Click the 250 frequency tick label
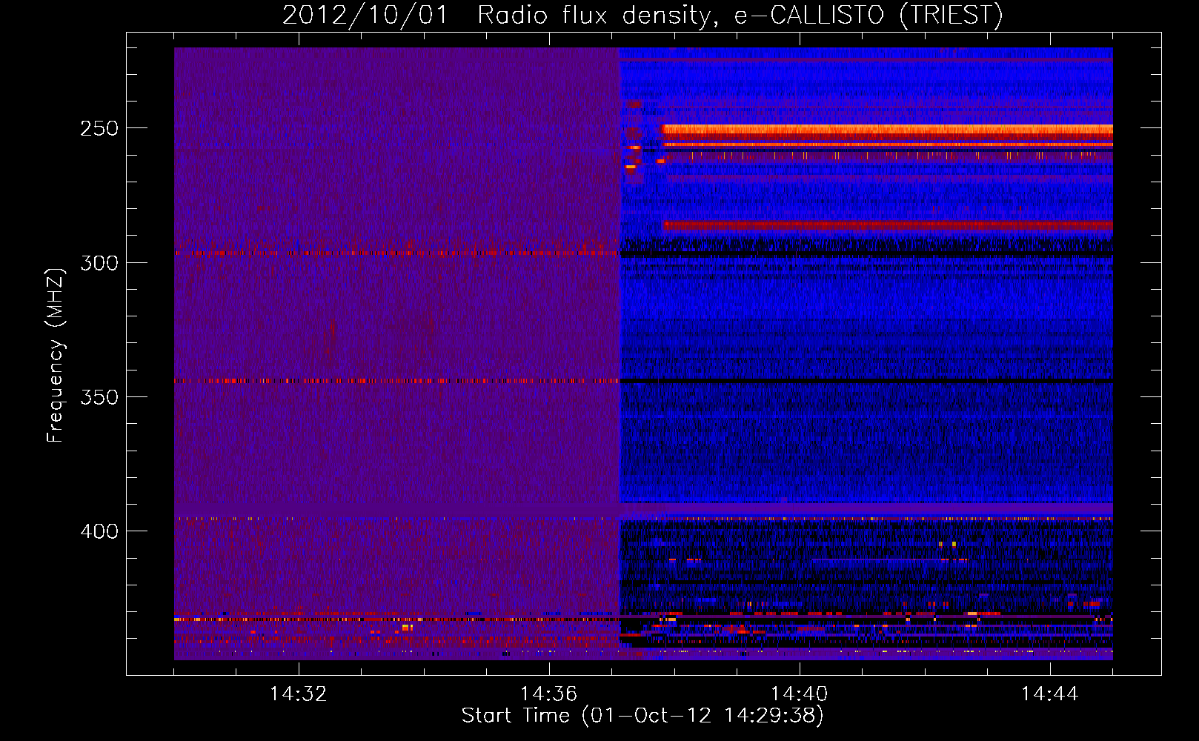Screen dimensions: 1199x741 [x=99, y=128]
